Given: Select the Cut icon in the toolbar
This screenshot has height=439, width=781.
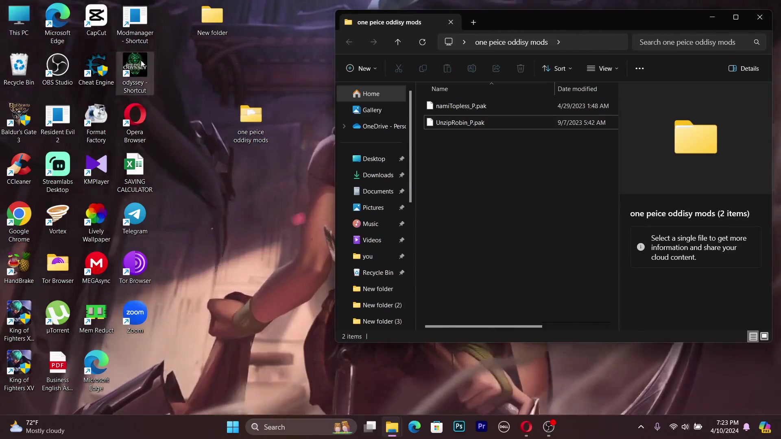Looking at the screenshot, I should (x=398, y=68).
